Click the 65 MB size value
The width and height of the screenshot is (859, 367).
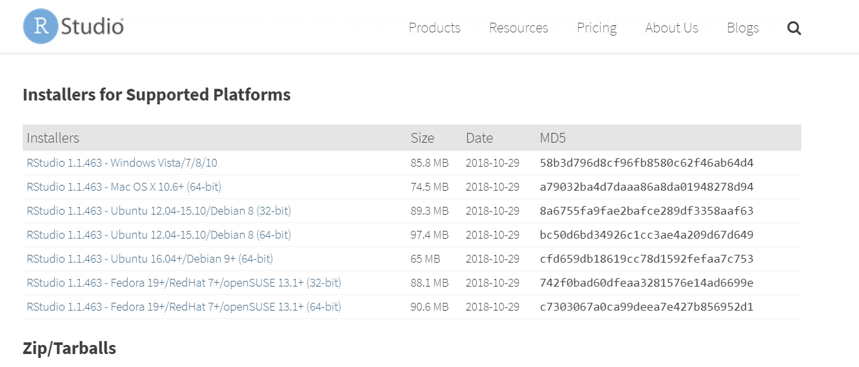point(425,259)
